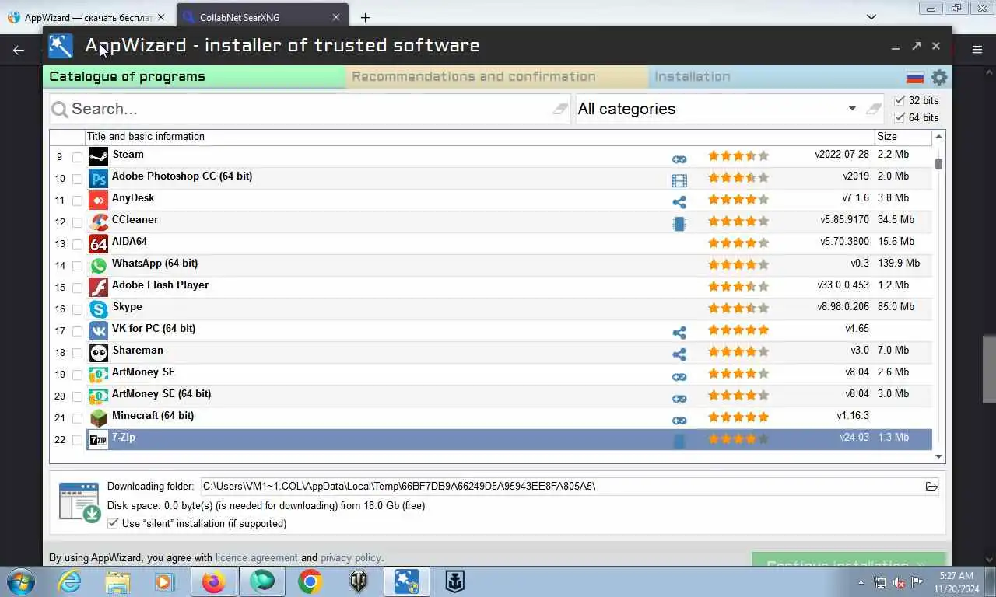The image size is (996, 597).
Task: Click the film category icon in Photoshop row
Action: 679,181
